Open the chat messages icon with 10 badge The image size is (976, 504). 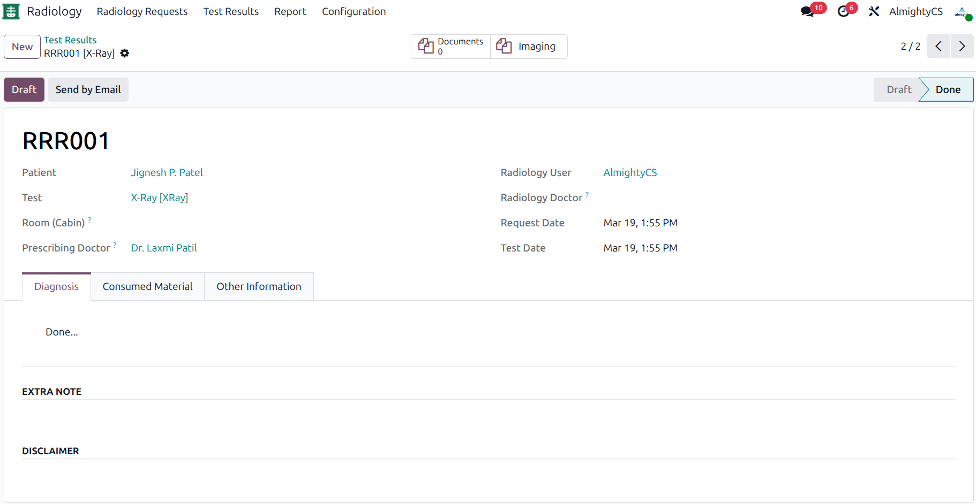click(x=808, y=11)
